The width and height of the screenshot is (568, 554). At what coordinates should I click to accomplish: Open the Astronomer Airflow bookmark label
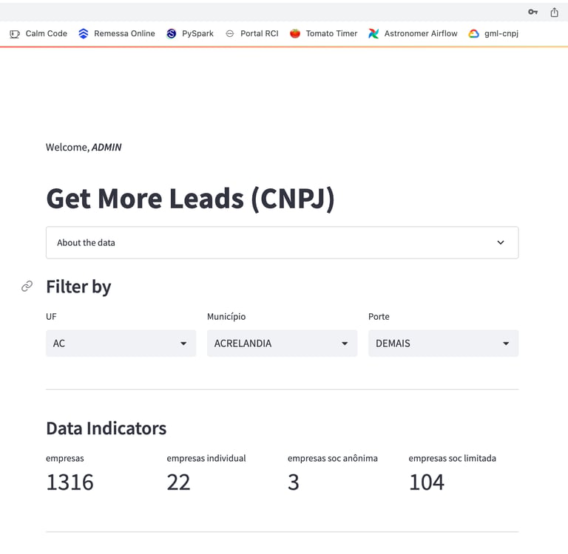point(421,34)
